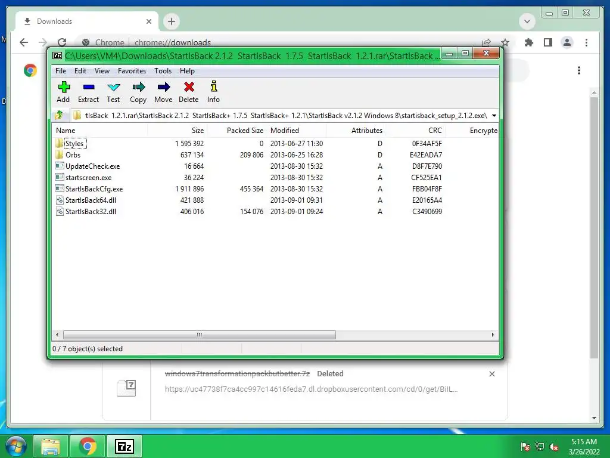Image resolution: width=610 pixels, height=458 pixels.
Task: Click the 7-Zip horizontal scrollbar thumb
Action: coord(199,335)
